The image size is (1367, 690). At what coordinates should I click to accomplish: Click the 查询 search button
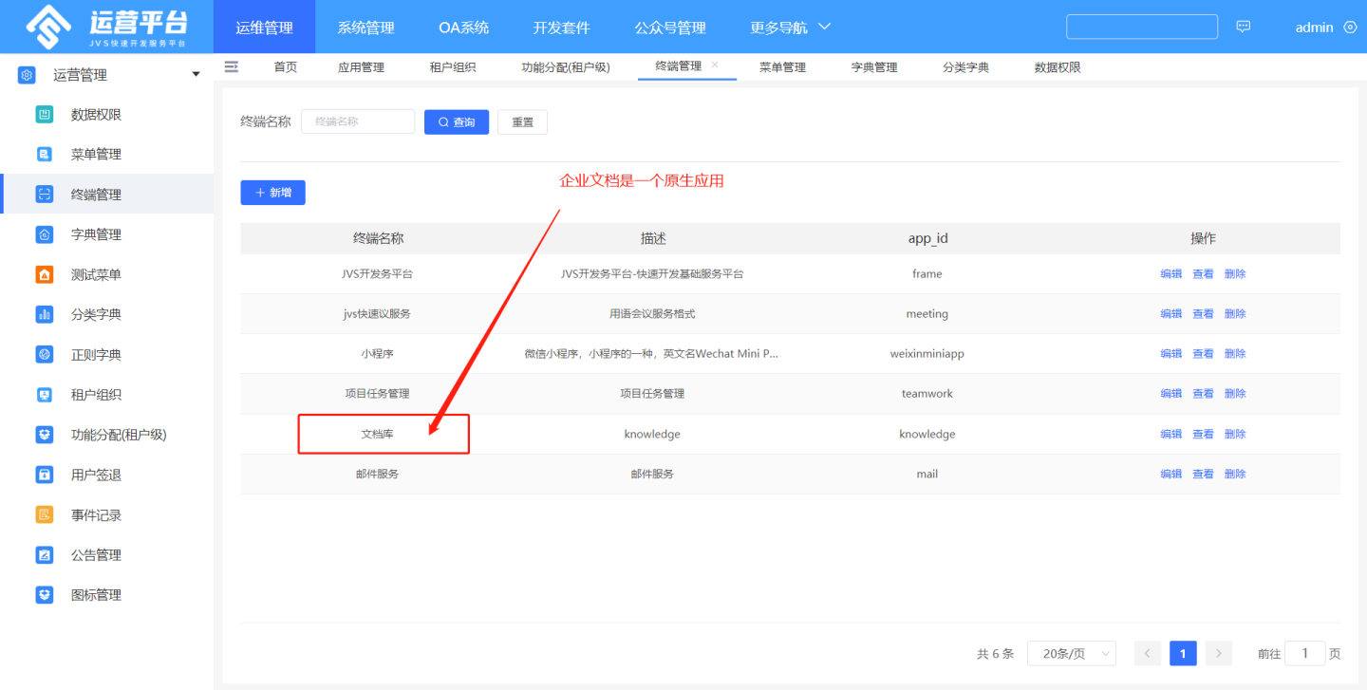457,121
